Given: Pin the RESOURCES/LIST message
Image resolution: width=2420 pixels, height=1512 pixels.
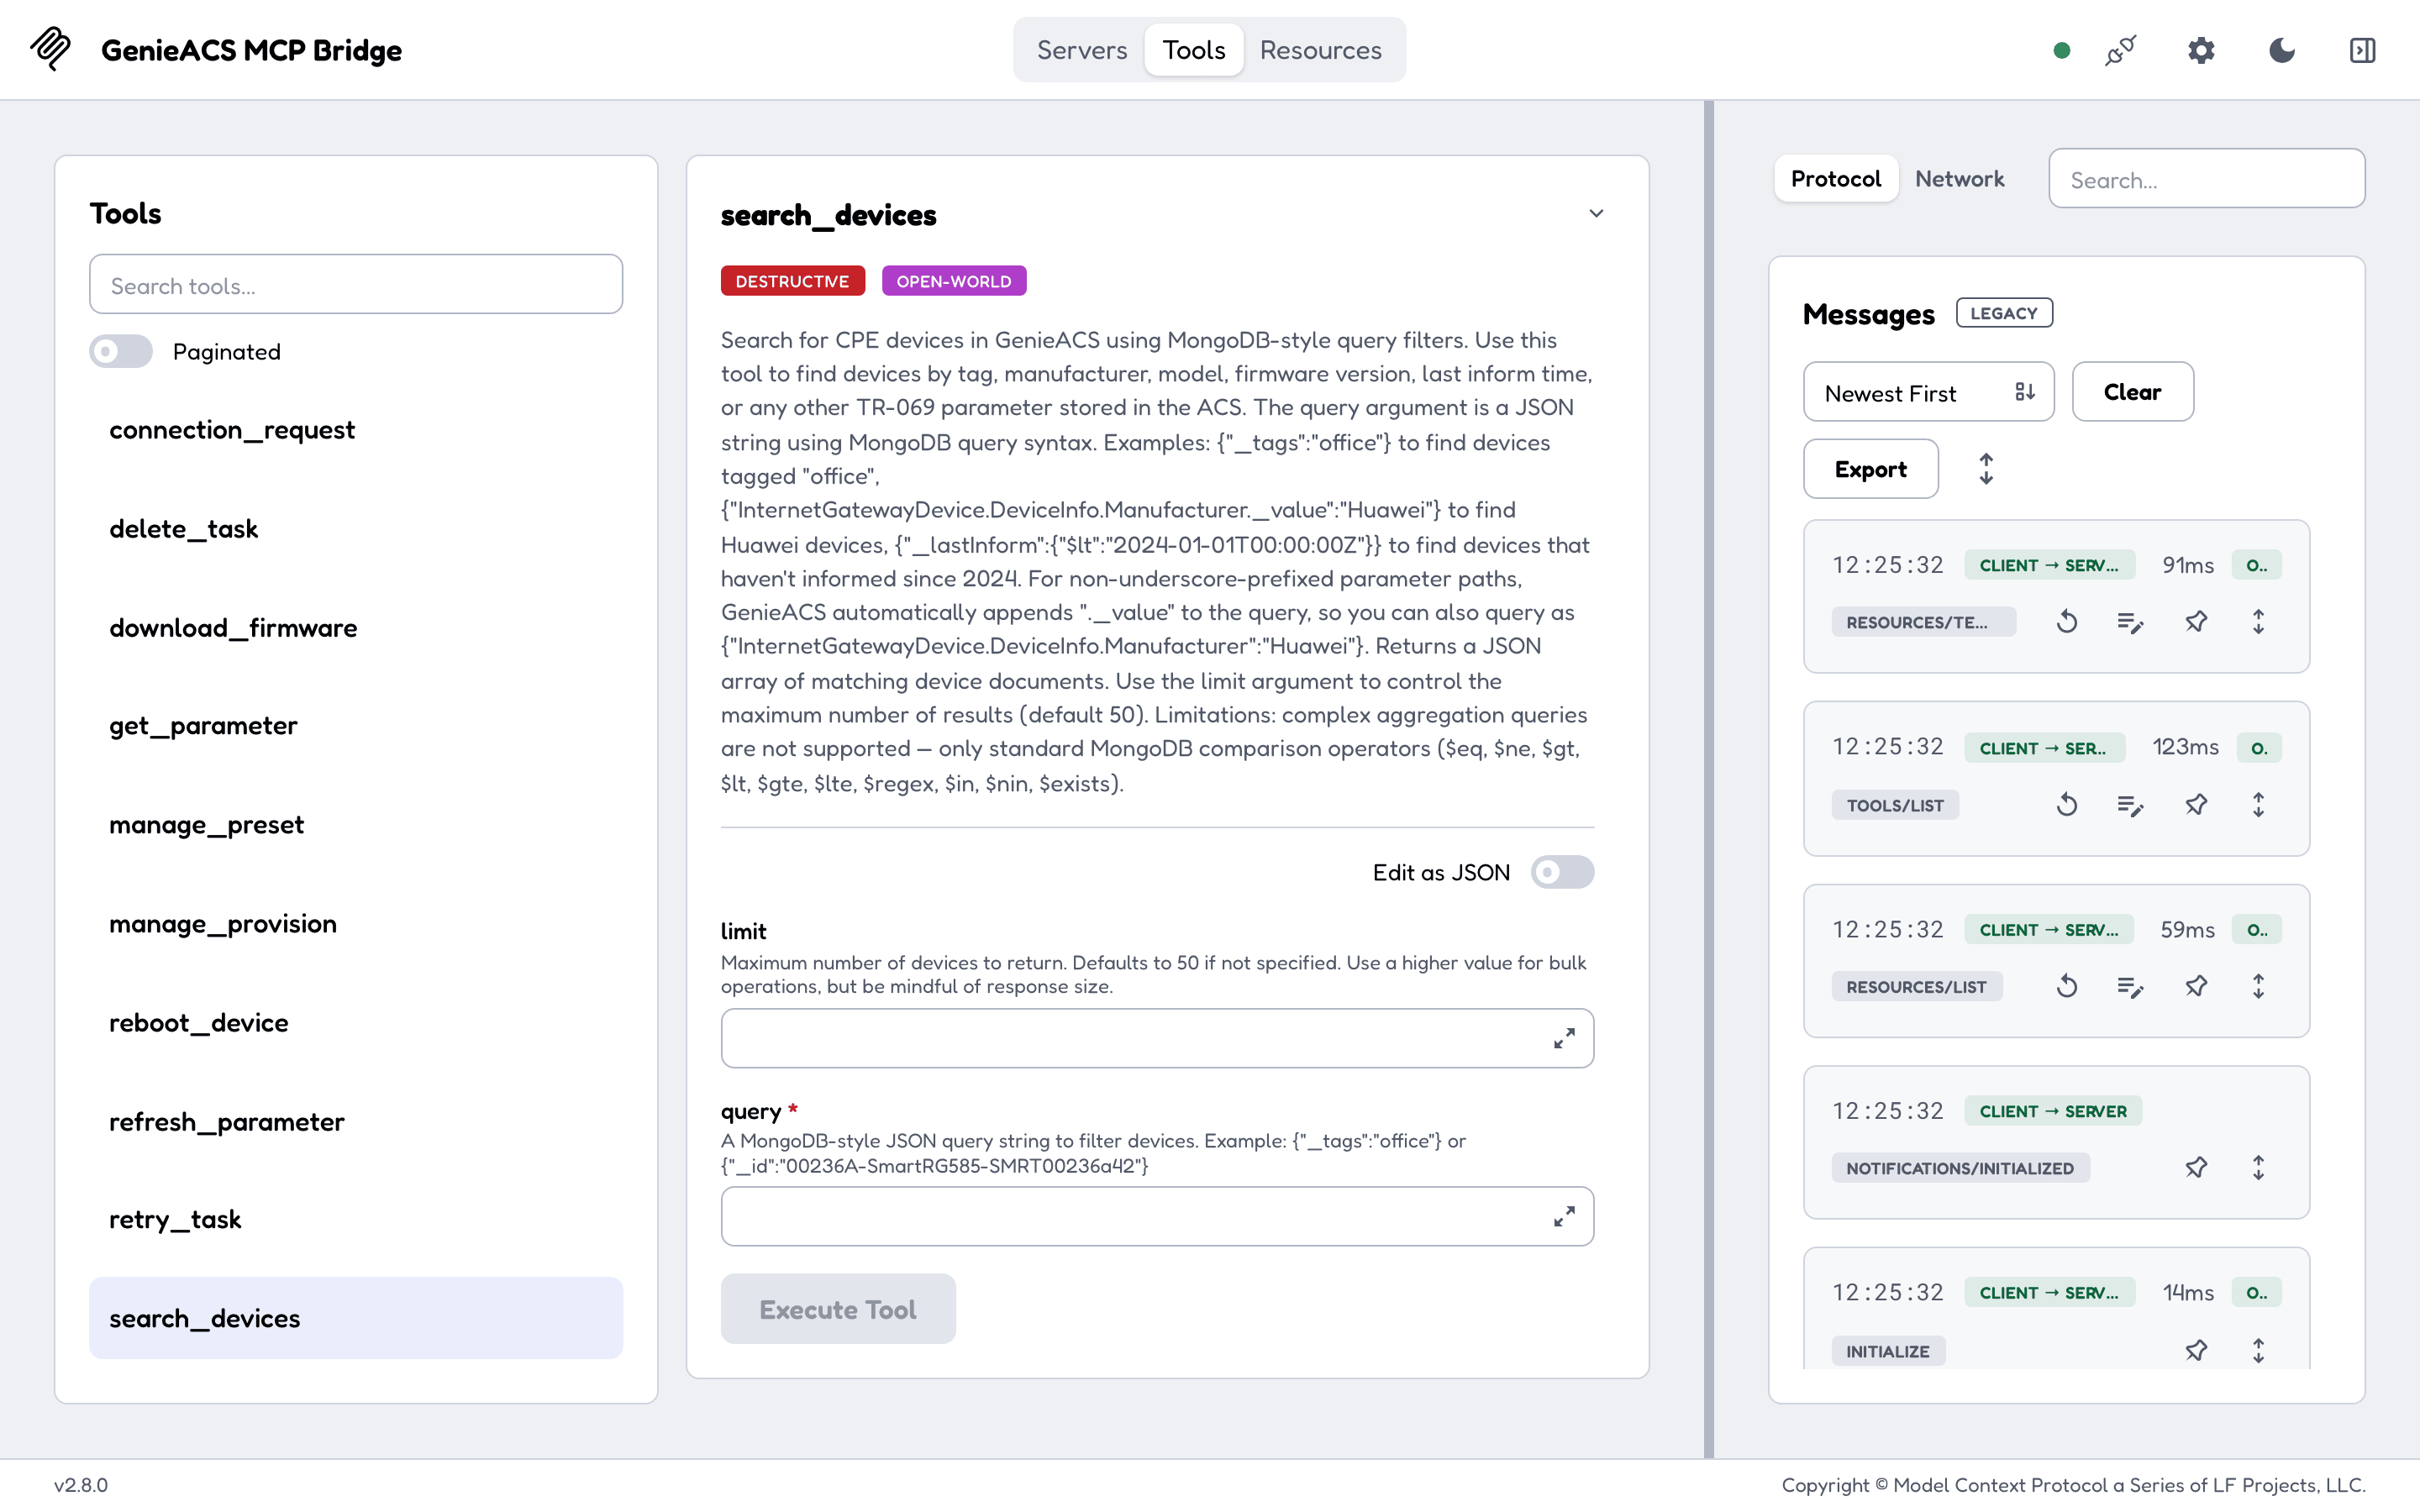Looking at the screenshot, I should tap(2196, 987).
